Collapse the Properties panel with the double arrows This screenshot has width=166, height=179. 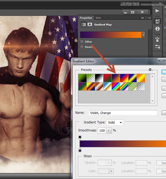pyautogui.click(x=143, y=18)
